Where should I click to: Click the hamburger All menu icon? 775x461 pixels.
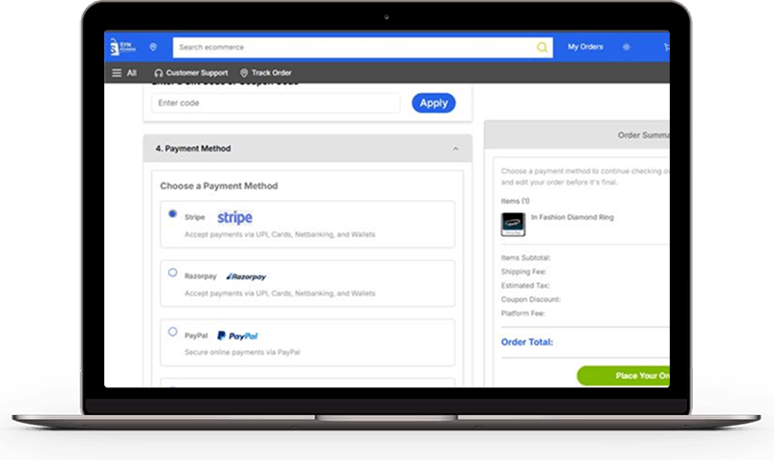117,73
